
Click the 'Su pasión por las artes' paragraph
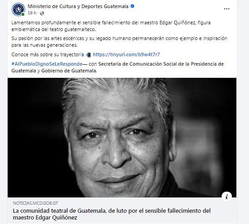click(119, 42)
